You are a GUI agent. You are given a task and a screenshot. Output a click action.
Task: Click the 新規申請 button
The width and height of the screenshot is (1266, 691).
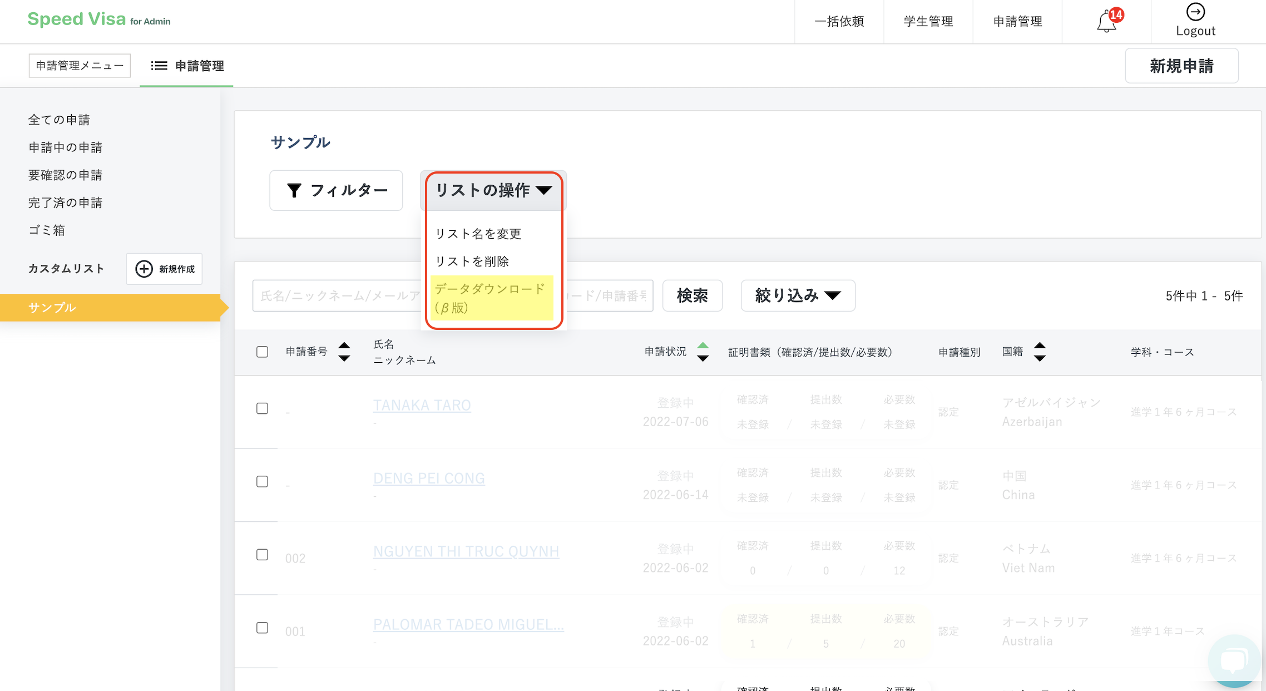tap(1181, 66)
